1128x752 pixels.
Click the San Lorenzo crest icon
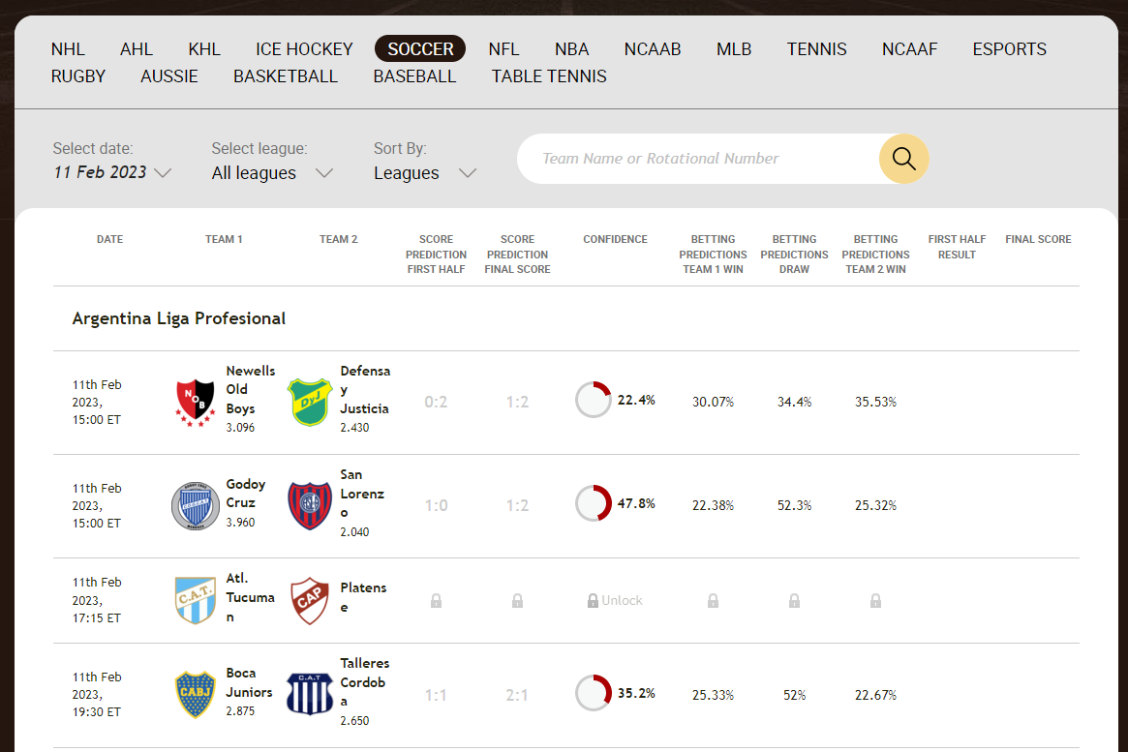coord(309,504)
